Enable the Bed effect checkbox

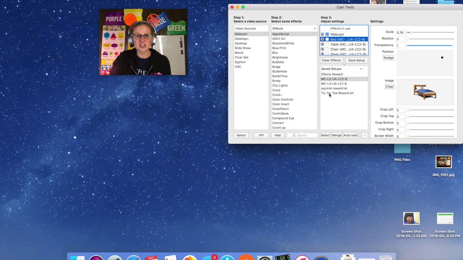(327, 39)
